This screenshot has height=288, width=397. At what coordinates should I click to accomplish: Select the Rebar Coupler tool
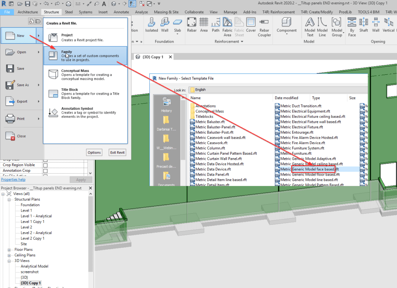click(x=264, y=27)
